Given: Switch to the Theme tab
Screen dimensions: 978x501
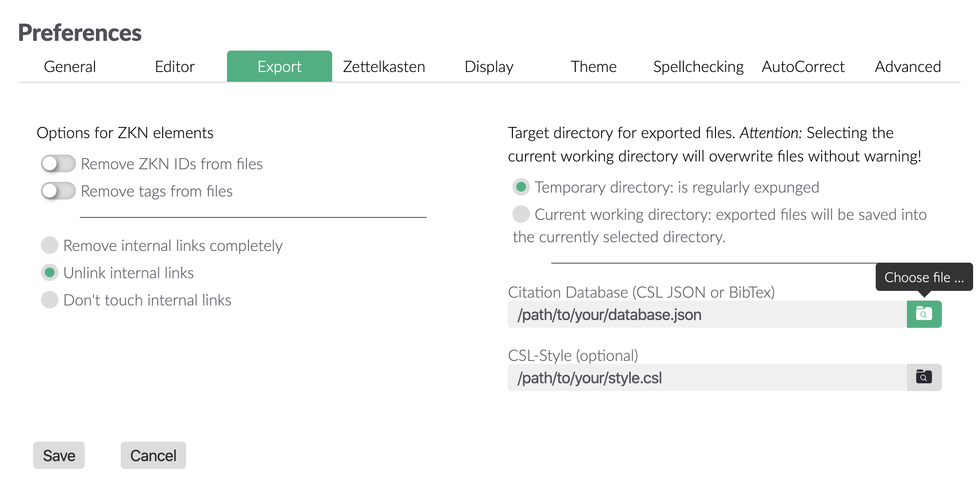Looking at the screenshot, I should [594, 67].
